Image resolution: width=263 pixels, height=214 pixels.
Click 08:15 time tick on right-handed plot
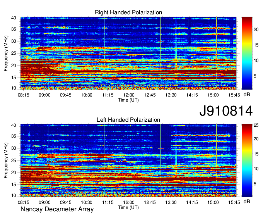(x=24, y=95)
